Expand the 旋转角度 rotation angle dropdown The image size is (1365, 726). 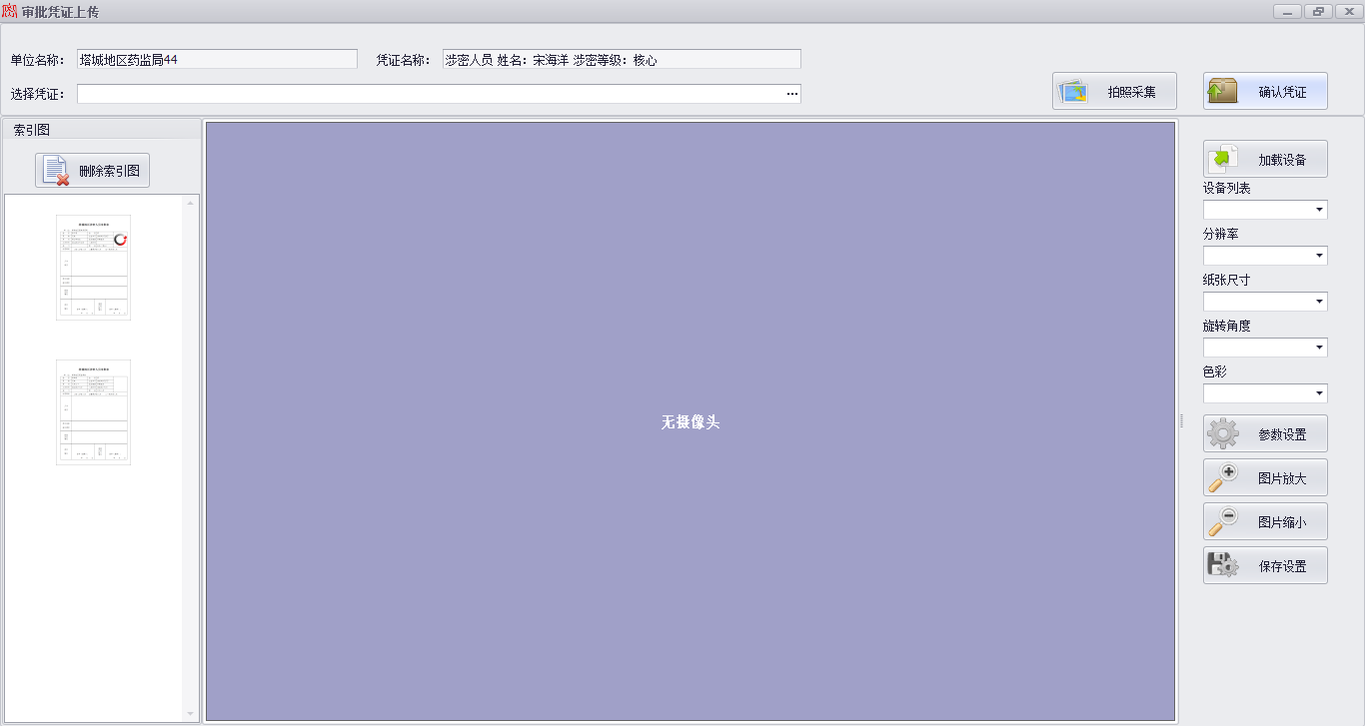coord(1319,348)
